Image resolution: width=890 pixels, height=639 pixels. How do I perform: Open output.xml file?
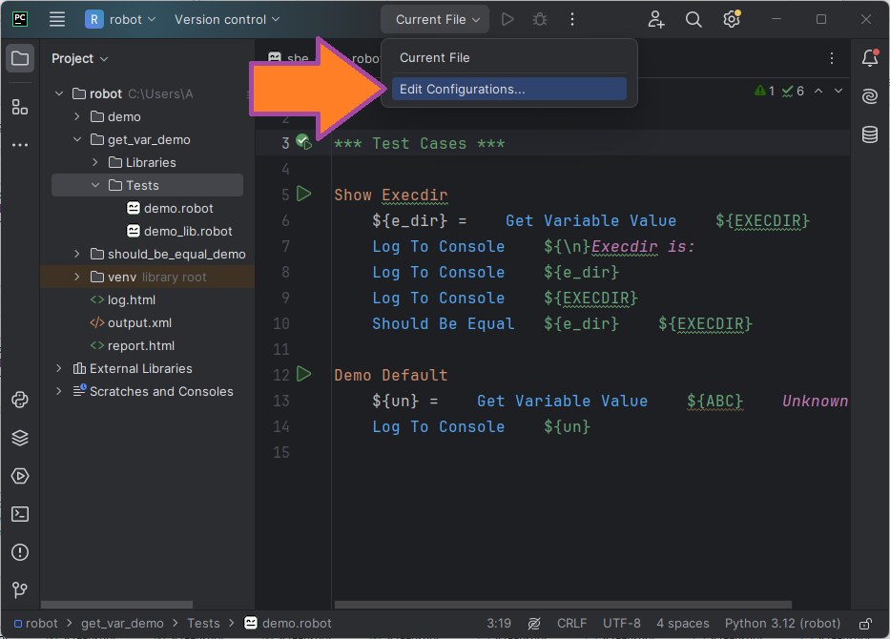(131, 323)
